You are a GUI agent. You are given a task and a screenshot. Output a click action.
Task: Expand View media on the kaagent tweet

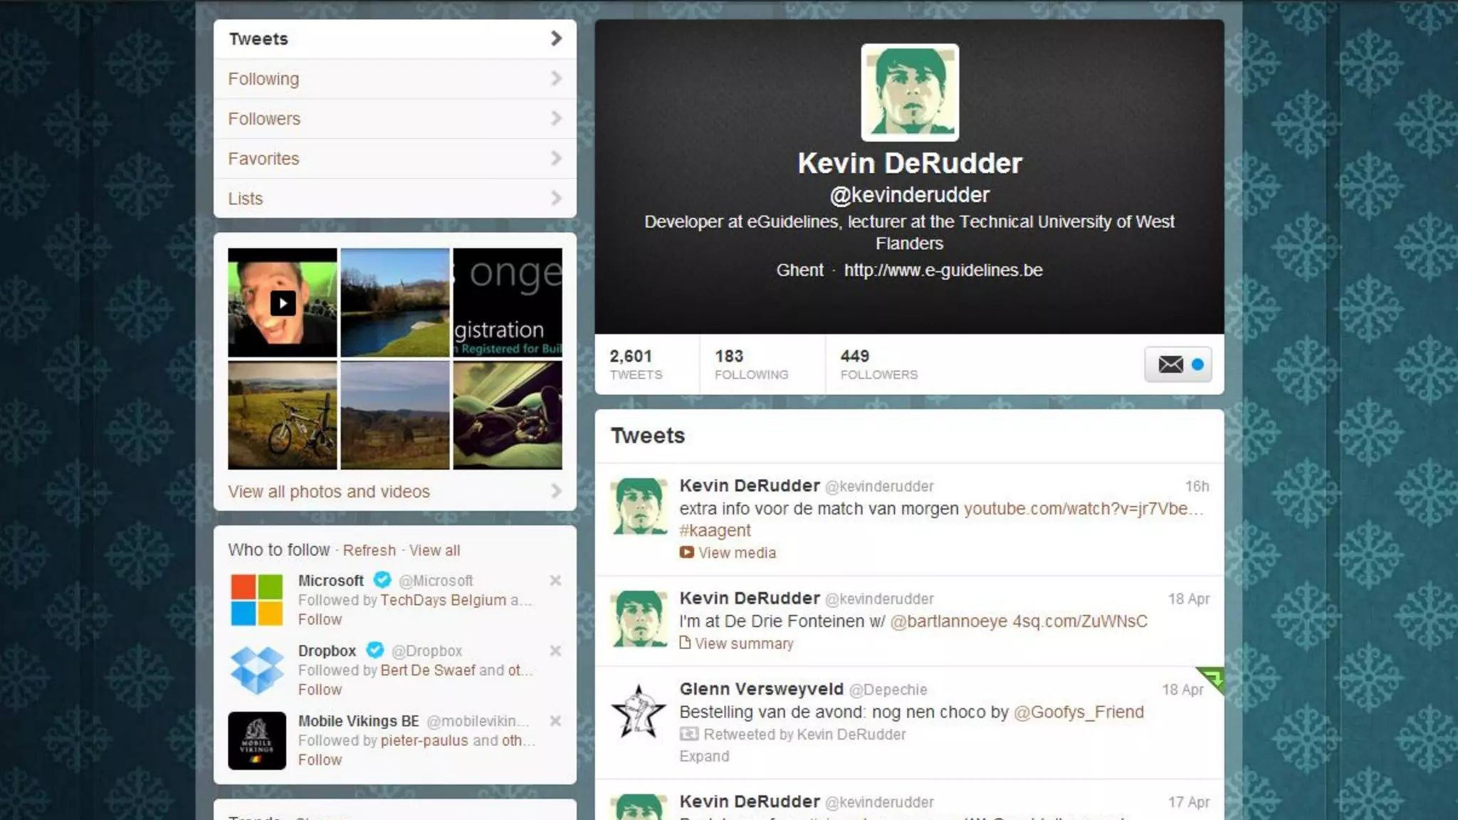point(736,553)
